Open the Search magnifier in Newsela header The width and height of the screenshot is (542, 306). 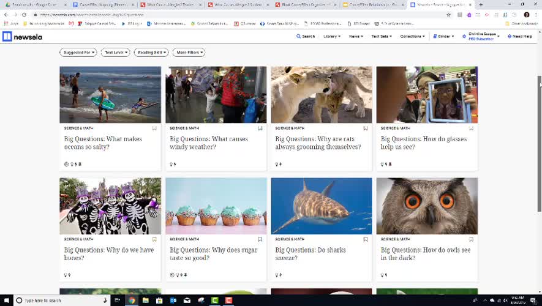[306, 36]
